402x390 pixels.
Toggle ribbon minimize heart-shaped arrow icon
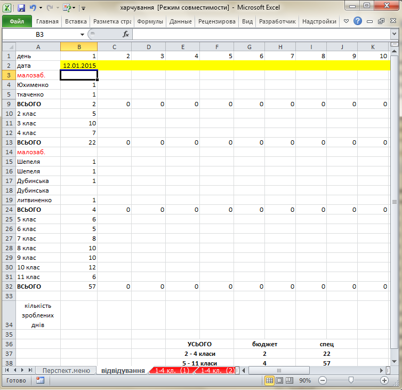[346, 21]
